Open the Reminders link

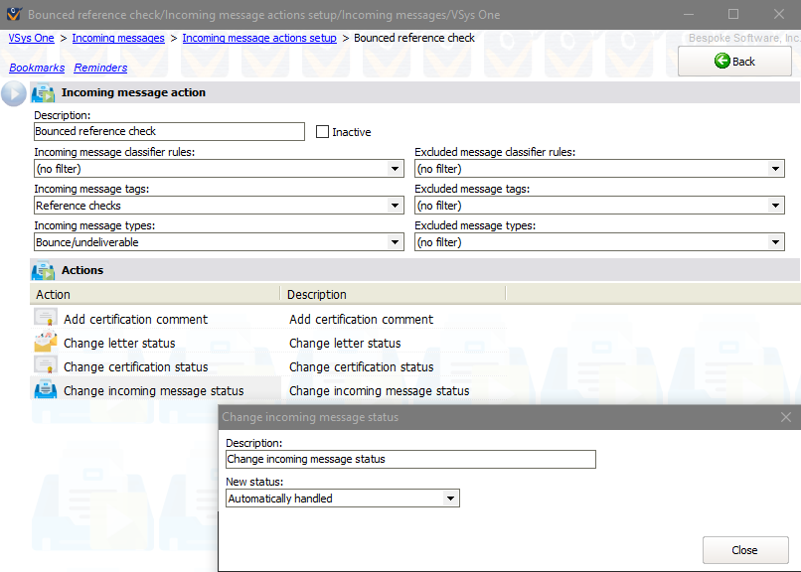(100, 68)
